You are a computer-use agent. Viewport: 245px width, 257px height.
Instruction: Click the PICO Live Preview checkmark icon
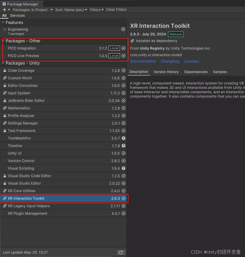124,56
